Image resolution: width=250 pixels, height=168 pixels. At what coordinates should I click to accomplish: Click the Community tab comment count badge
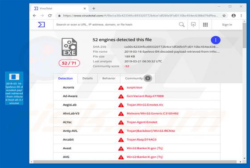coord(148,78)
